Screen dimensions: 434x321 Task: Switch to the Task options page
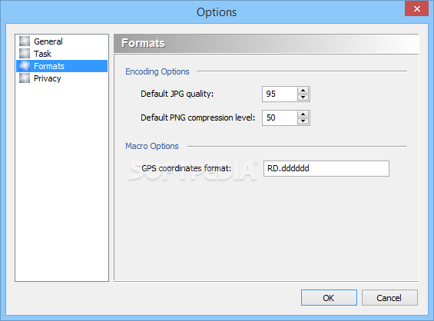(x=42, y=54)
